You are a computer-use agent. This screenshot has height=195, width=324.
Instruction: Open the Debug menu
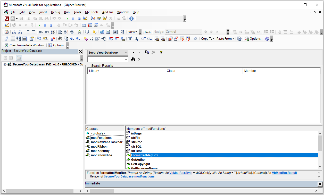click(55, 12)
